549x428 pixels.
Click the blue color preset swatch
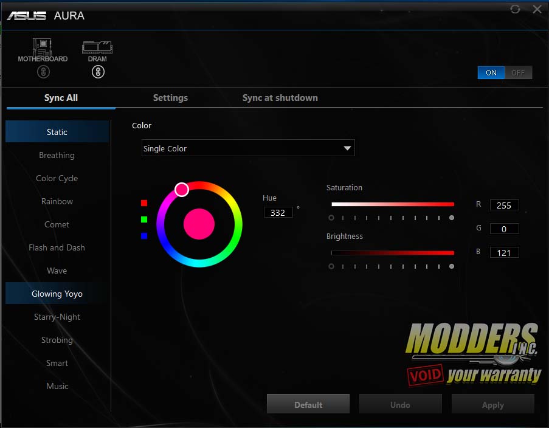point(144,236)
